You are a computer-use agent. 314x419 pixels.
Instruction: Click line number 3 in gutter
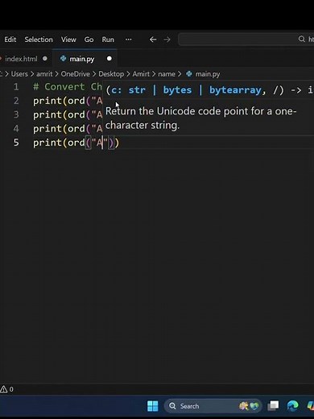click(x=16, y=114)
